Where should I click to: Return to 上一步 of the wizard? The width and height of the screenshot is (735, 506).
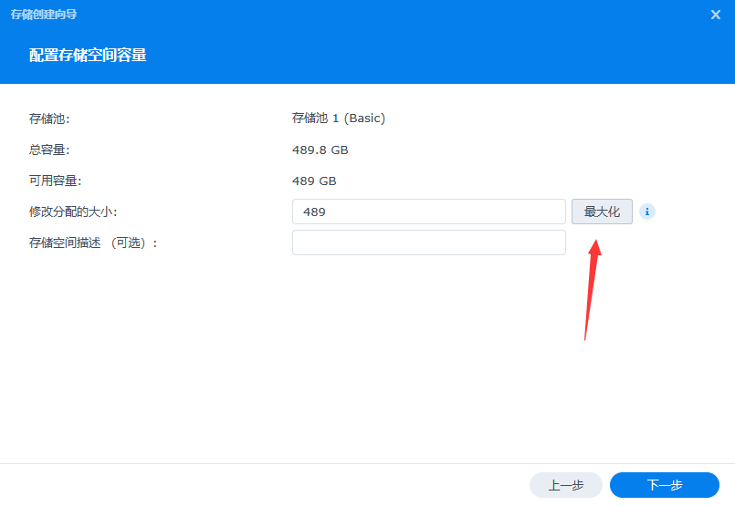[566, 485]
